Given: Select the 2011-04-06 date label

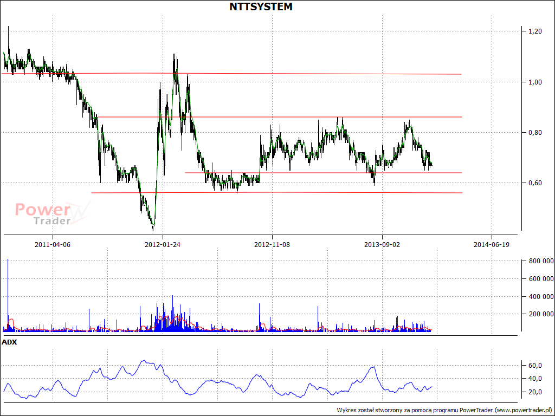Looking at the screenshot, I should (x=53, y=244).
